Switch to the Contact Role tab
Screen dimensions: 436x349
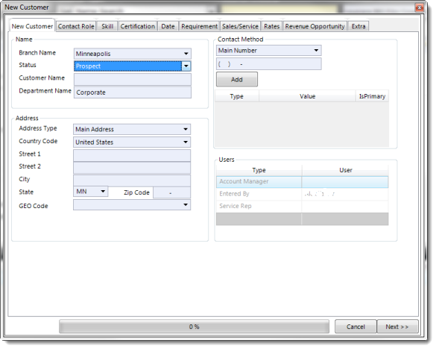click(76, 26)
